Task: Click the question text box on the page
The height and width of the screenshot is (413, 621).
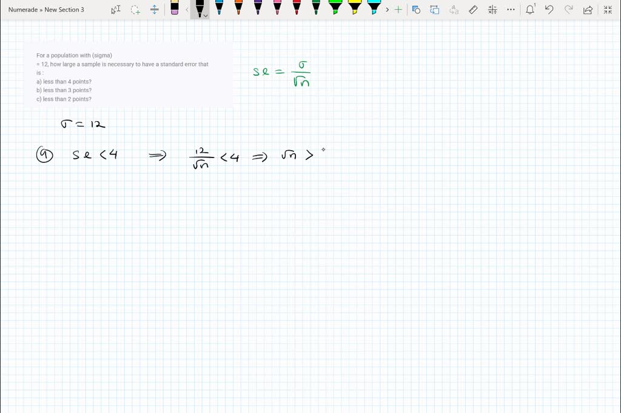Action: click(128, 77)
